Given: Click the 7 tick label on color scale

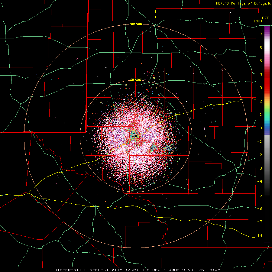Looking at the screenshot, I should (x=261, y=34).
